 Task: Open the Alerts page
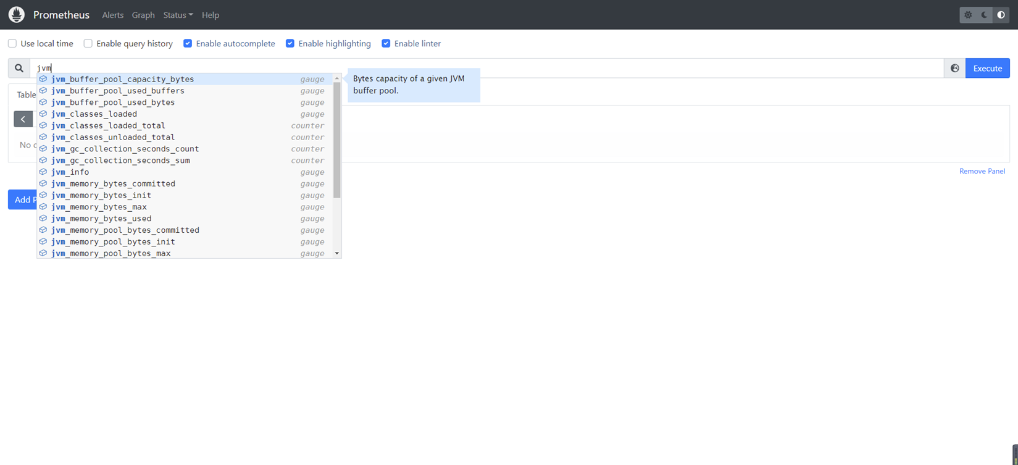click(x=112, y=15)
